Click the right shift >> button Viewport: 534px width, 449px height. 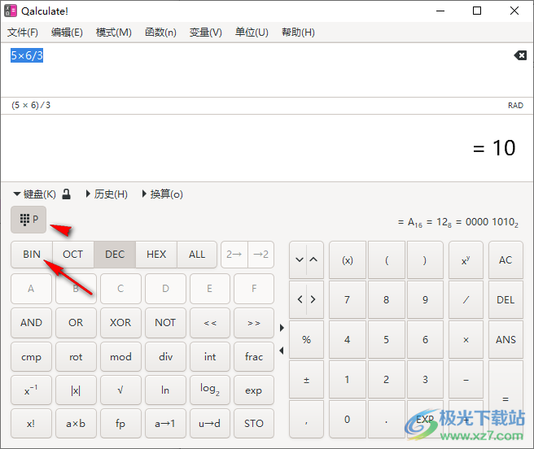(x=254, y=323)
